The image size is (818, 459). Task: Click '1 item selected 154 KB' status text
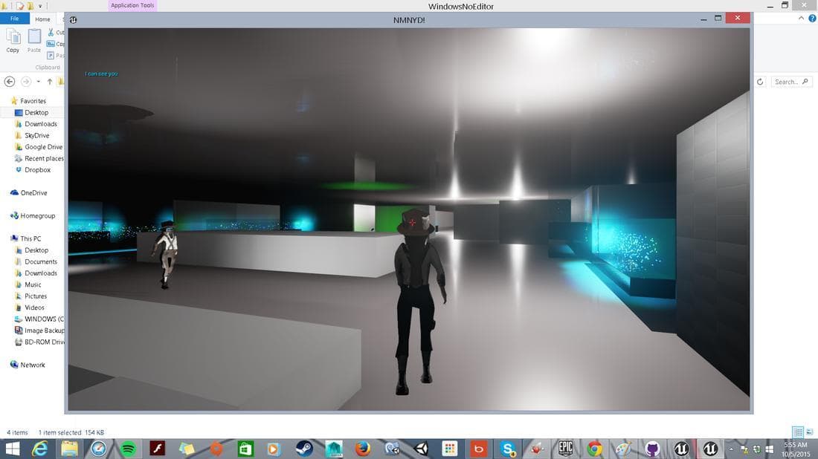click(71, 432)
